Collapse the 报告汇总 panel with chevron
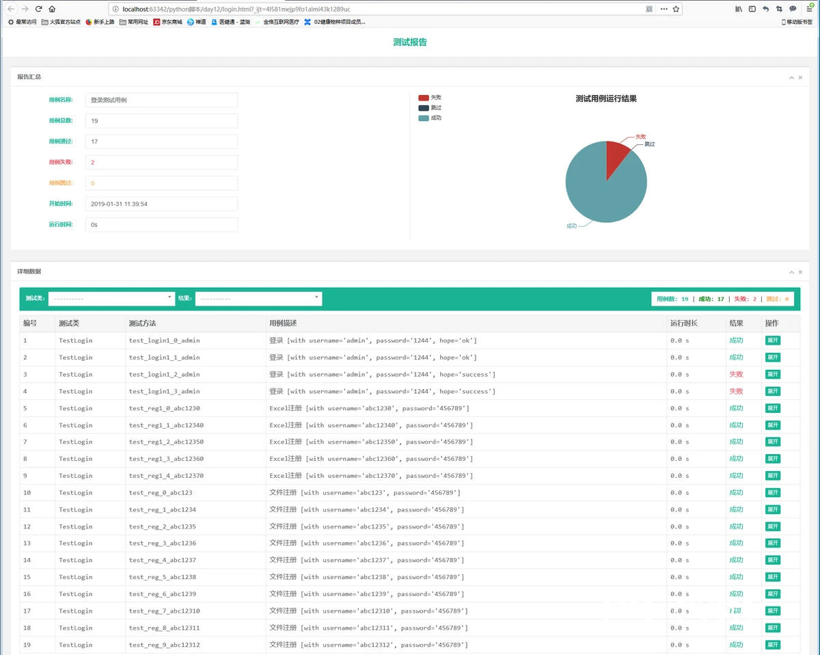The width and height of the screenshot is (820, 655). click(x=791, y=77)
